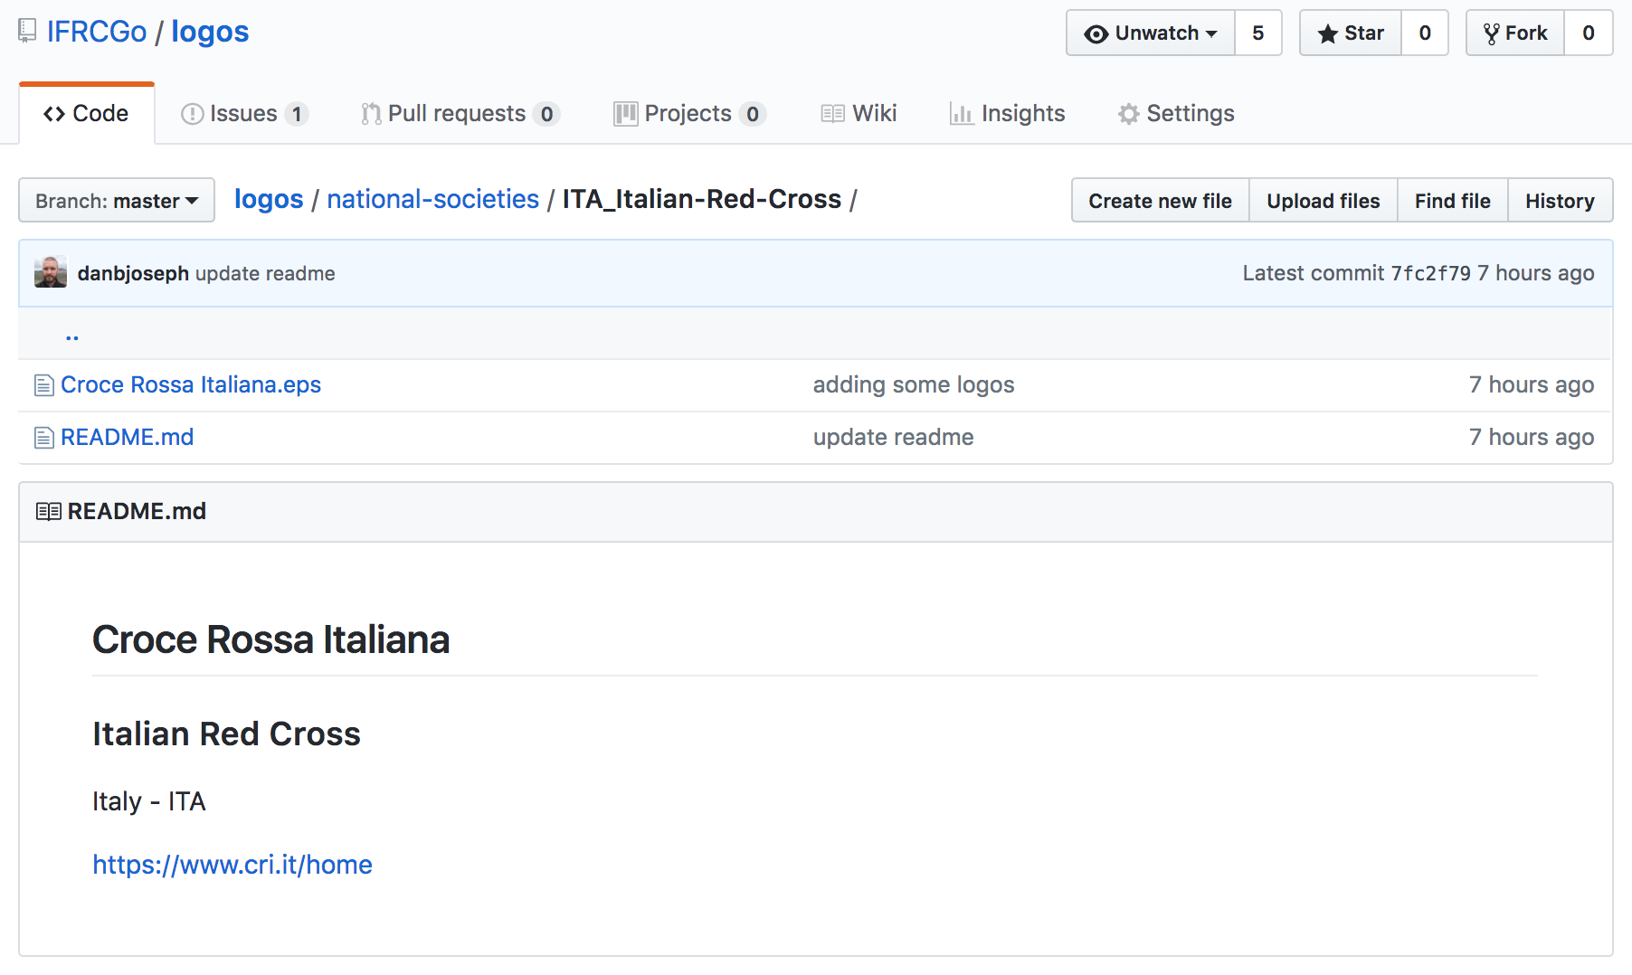
Task: Click file icon next to README.md row
Action: tap(43, 438)
